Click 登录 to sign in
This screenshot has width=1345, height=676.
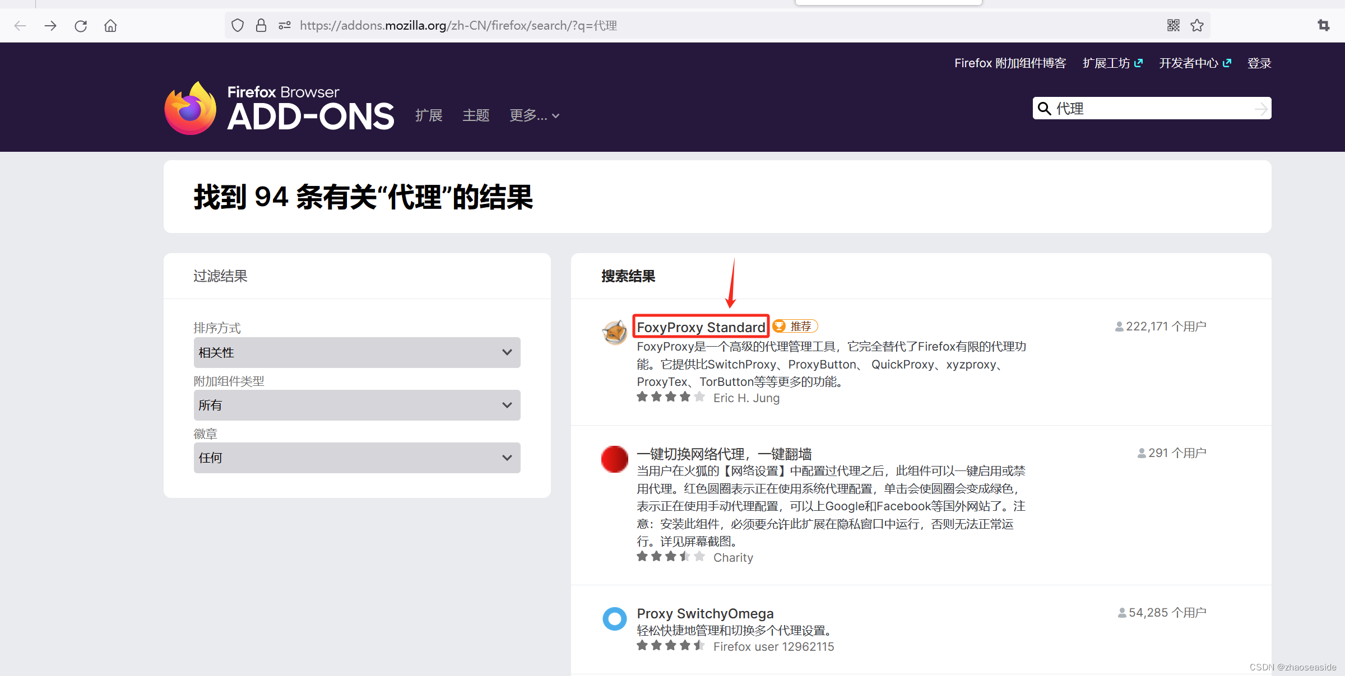click(1259, 63)
